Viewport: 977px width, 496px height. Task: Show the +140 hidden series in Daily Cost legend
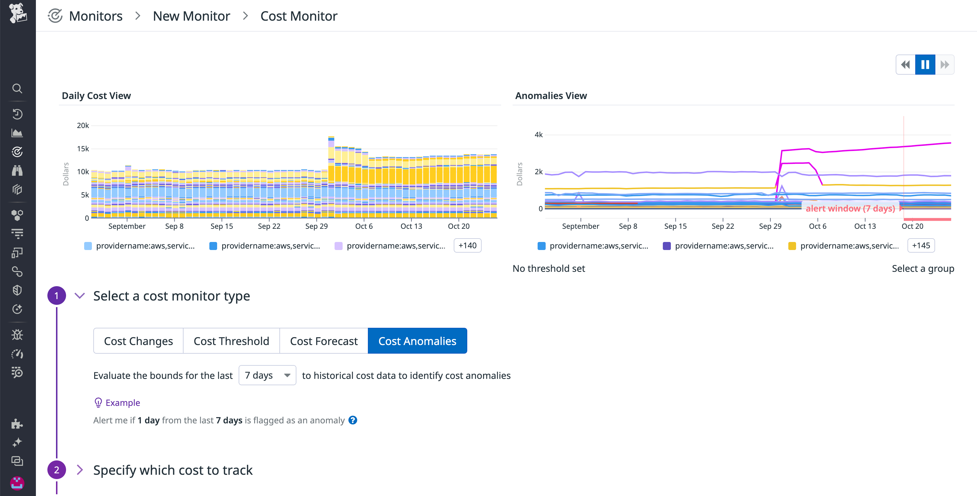(467, 245)
